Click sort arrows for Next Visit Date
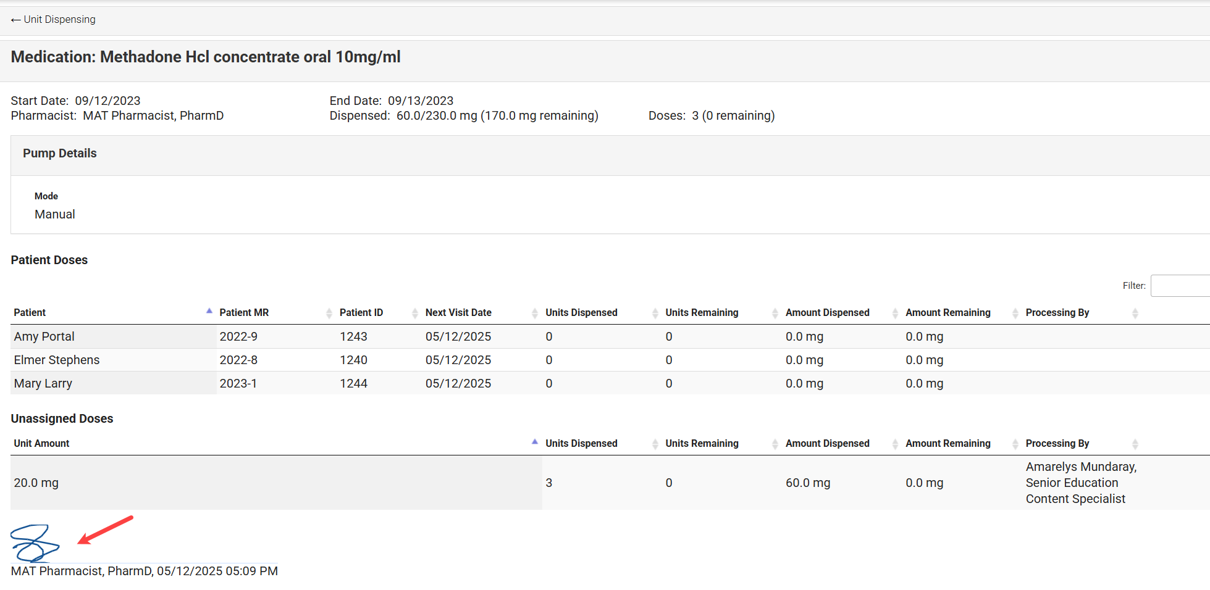1210x590 pixels. click(534, 313)
